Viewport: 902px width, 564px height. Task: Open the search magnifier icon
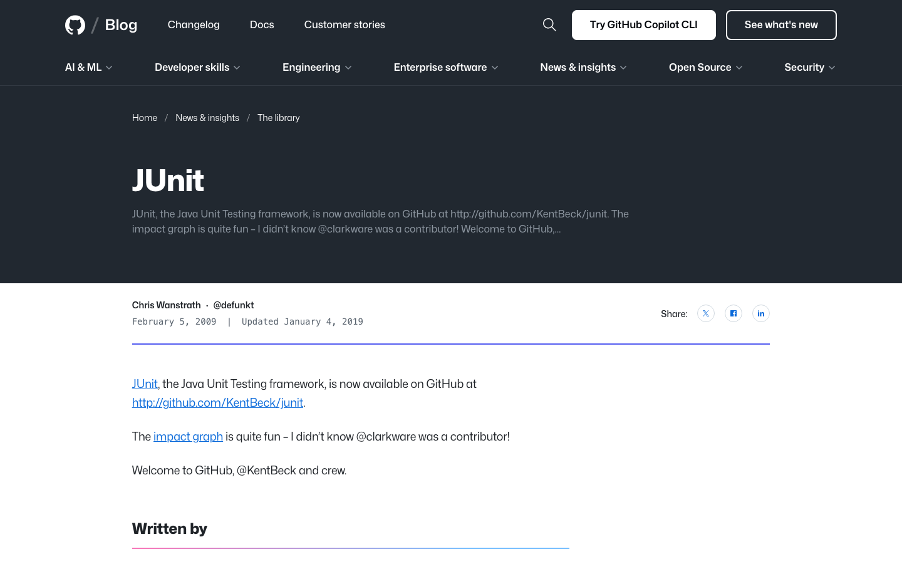click(549, 24)
